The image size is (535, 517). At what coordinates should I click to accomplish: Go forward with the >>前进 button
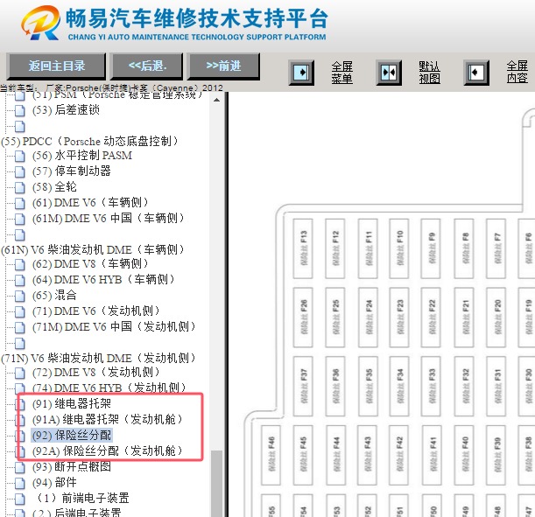click(x=223, y=66)
